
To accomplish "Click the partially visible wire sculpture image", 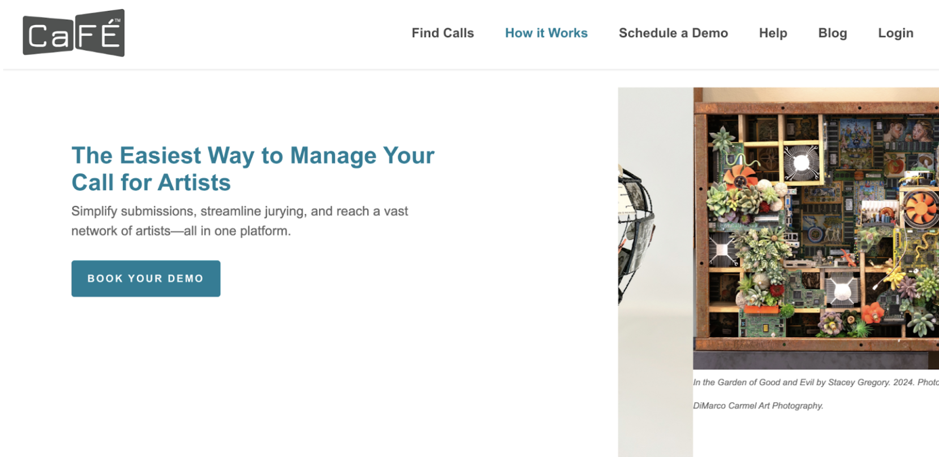I will [x=636, y=235].
